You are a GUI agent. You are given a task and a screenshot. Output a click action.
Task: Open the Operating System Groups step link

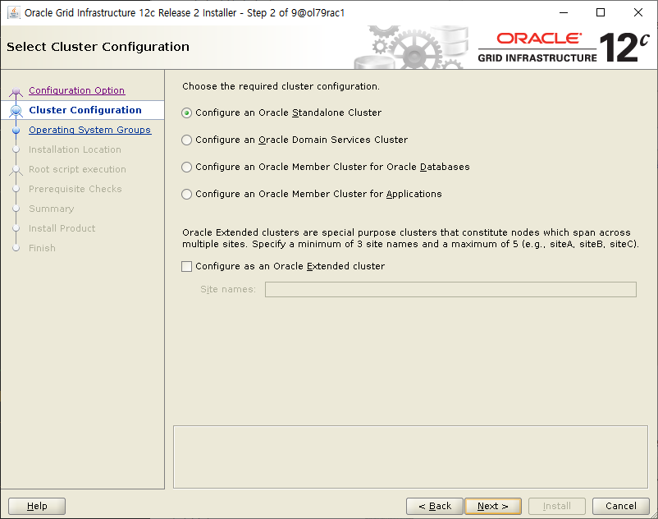tap(89, 130)
